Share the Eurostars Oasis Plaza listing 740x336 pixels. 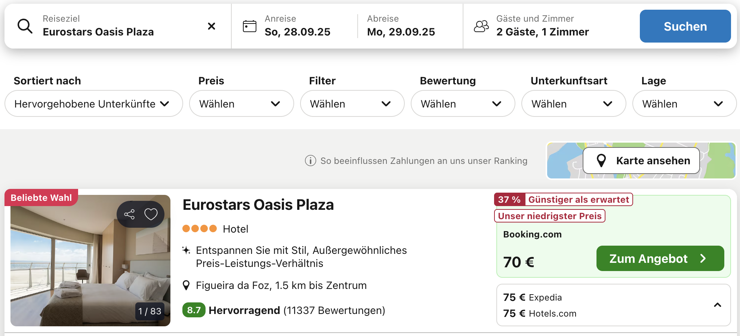click(x=129, y=214)
